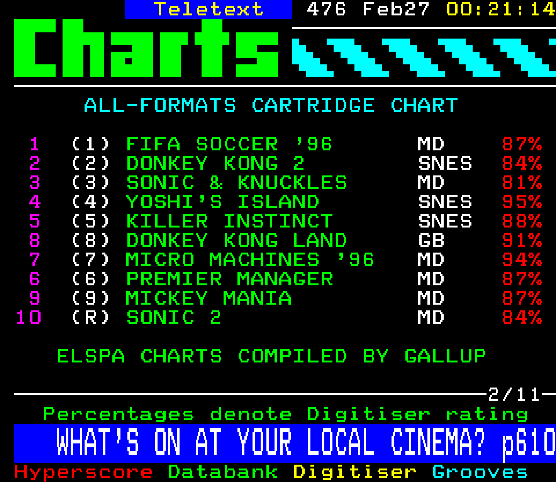Click the clock reading 00:21:14
The height and width of the screenshot is (482, 556).
coord(501,9)
